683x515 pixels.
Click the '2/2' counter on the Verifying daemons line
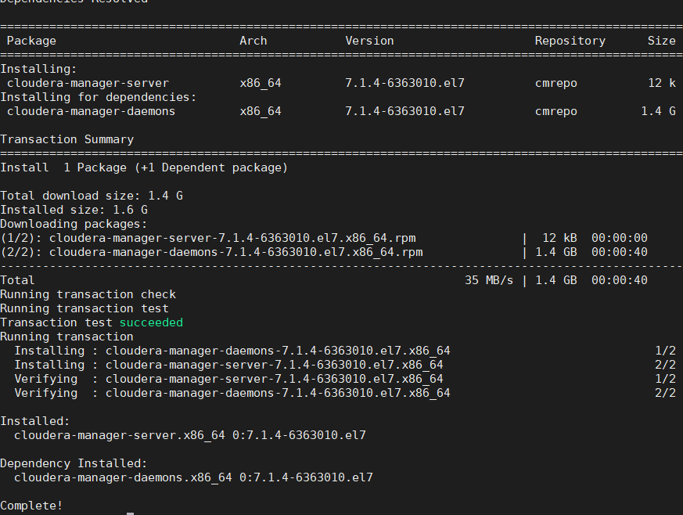click(665, 393)
